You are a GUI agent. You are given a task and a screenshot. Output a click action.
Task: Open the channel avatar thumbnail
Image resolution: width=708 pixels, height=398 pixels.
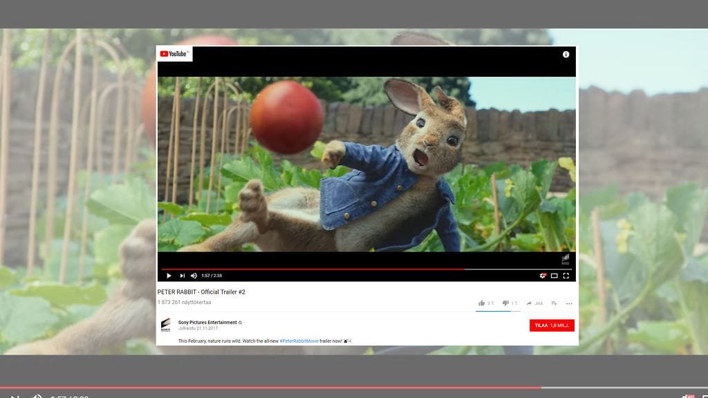166,325
